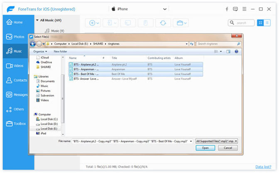Screen dimensions: 279x173
Task: Switch to list view in FoneTrans
Action: (x=267, y=22)
